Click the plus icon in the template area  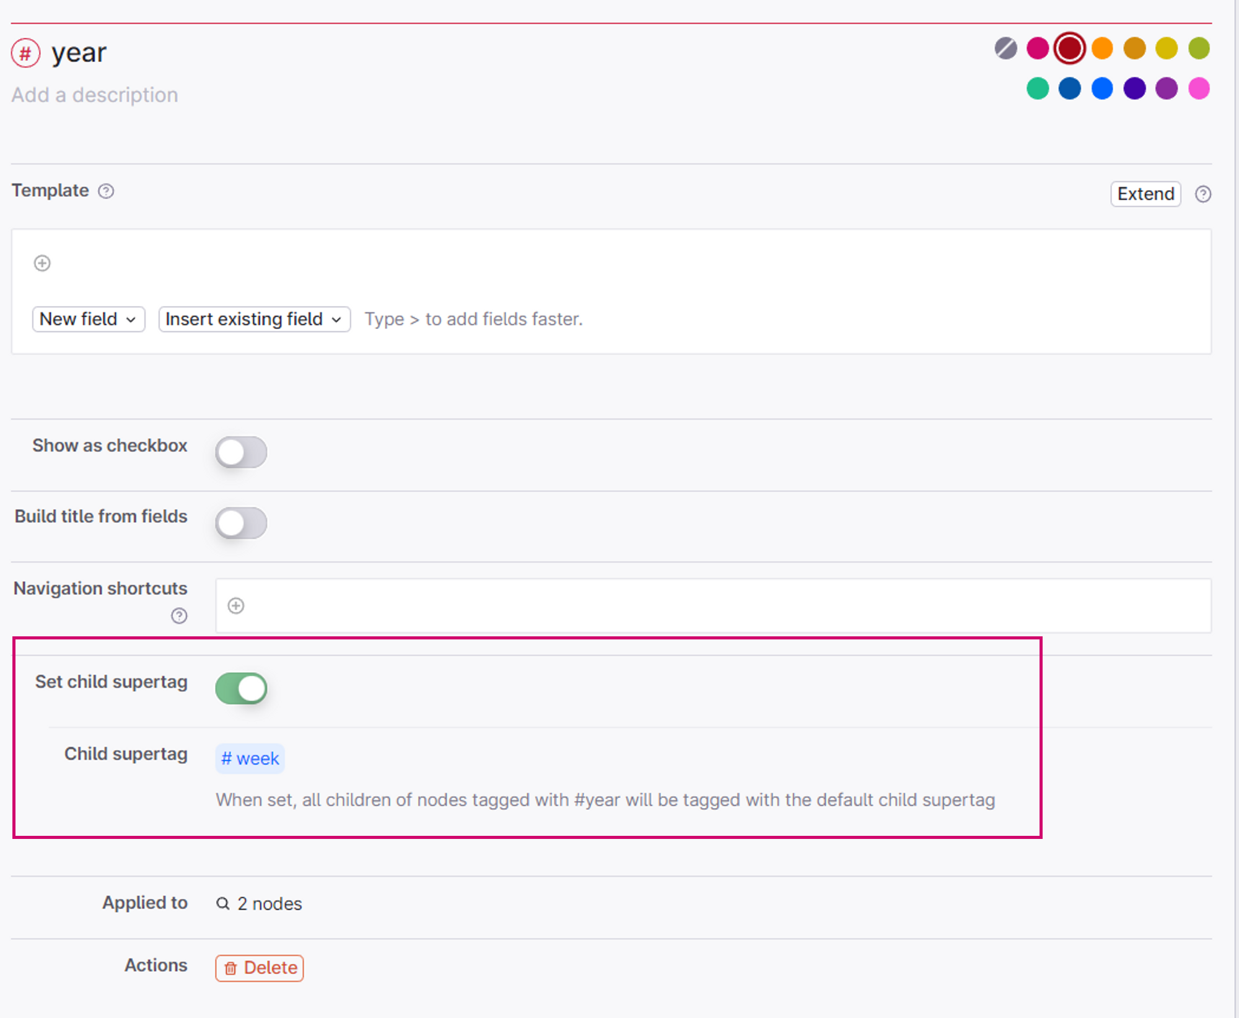42,263
